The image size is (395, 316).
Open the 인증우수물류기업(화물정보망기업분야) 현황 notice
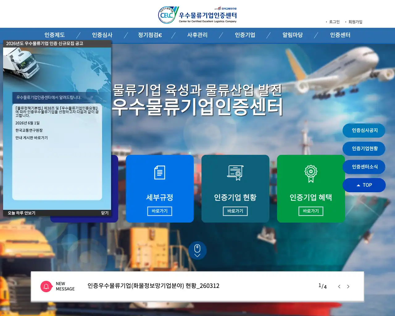(x=153, y=286)
